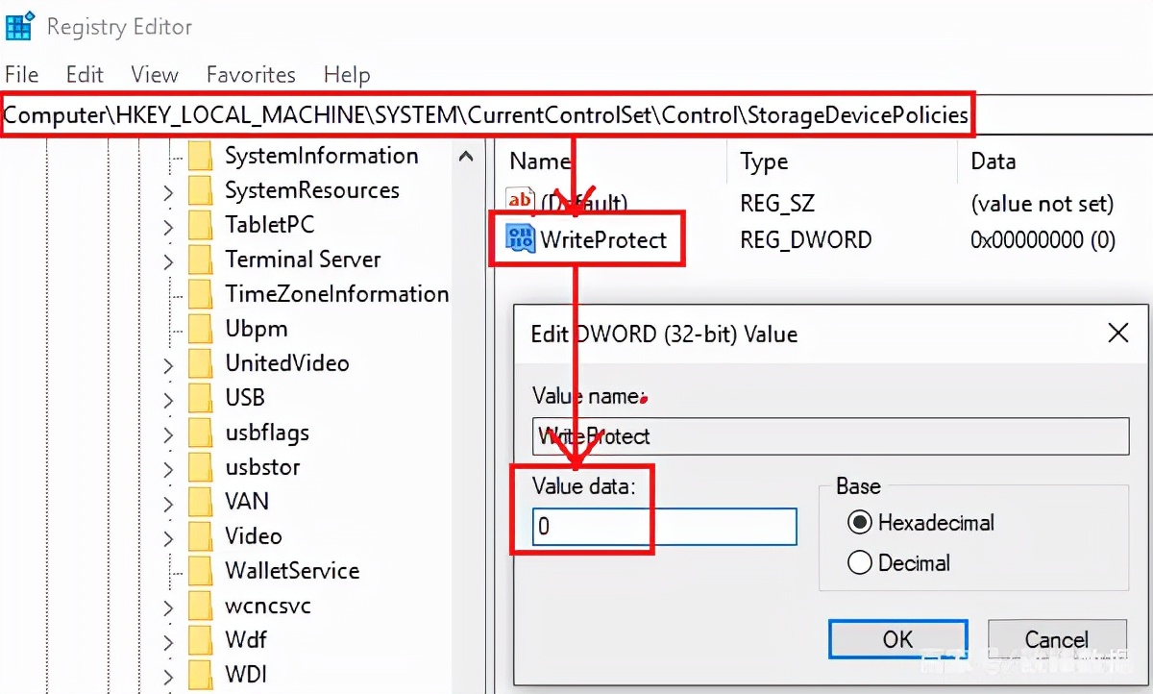
Task: Open the Edit menu
Action: pyautogui.click(x=85, y=75)
